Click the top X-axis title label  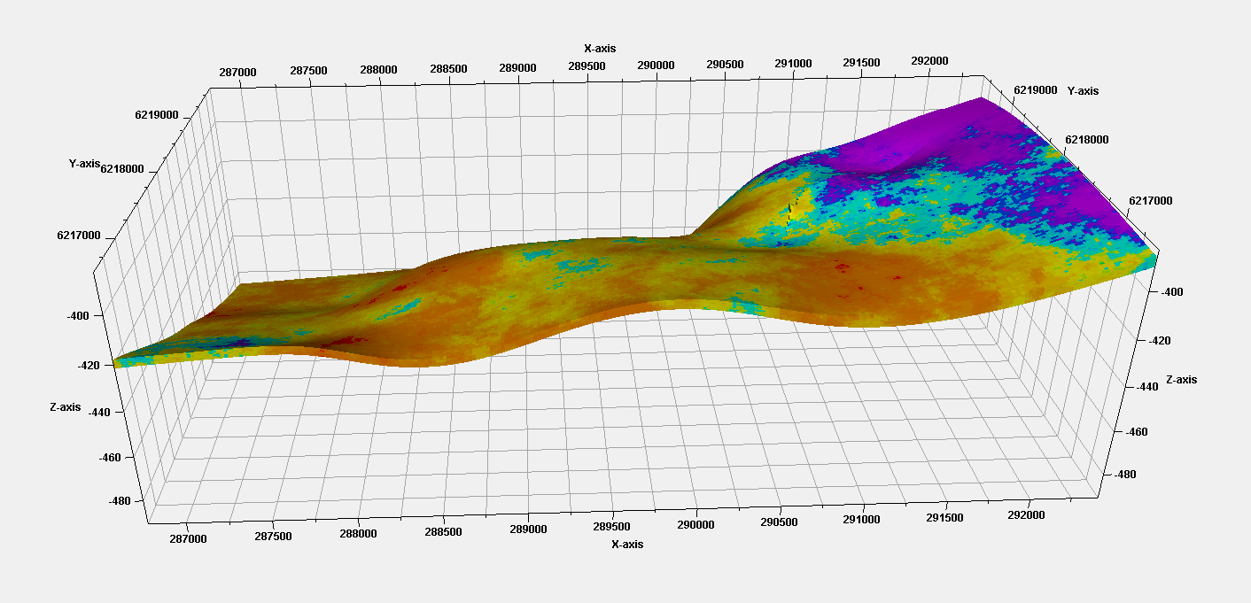point(600,48)
